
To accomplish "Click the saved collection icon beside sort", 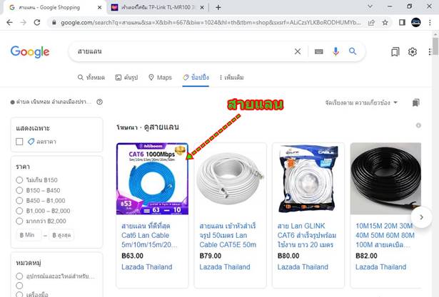I will click(415, 103).
